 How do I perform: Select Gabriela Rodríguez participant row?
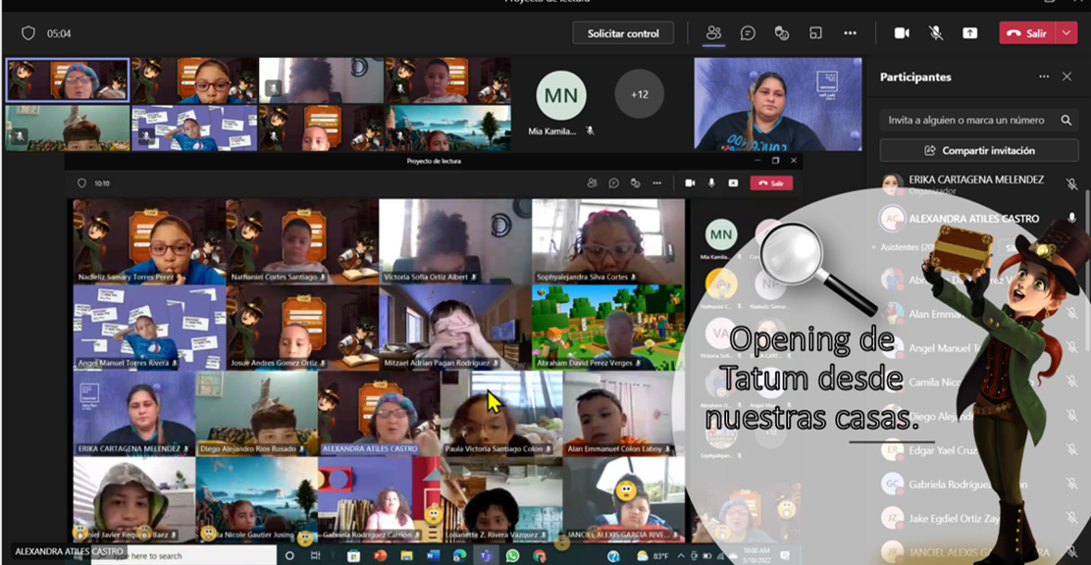[978, 484]
